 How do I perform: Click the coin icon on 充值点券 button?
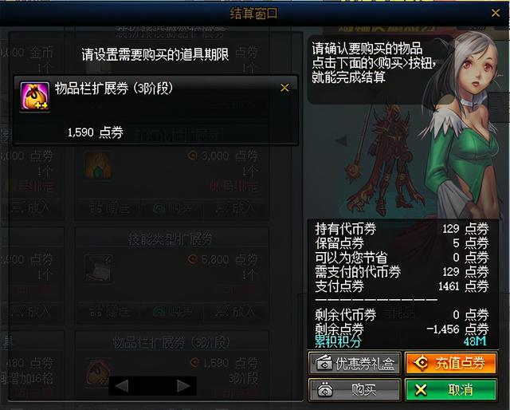coord(421,362)
